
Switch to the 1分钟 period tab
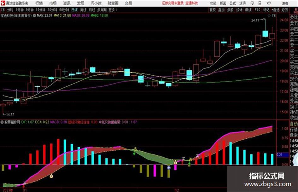point(19,10)
